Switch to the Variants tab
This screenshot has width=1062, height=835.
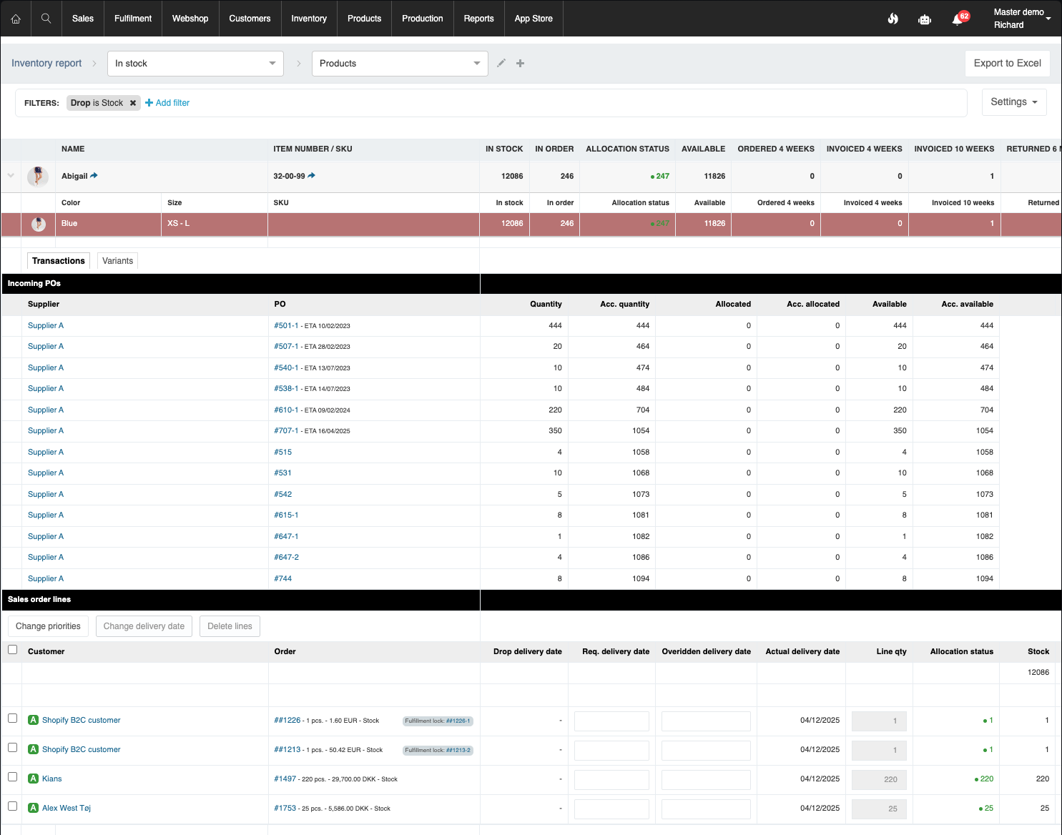coord(117,261)
